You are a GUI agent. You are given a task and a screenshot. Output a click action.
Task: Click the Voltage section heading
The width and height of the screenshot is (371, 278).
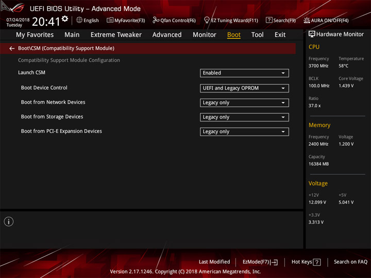tap(318, 183)
